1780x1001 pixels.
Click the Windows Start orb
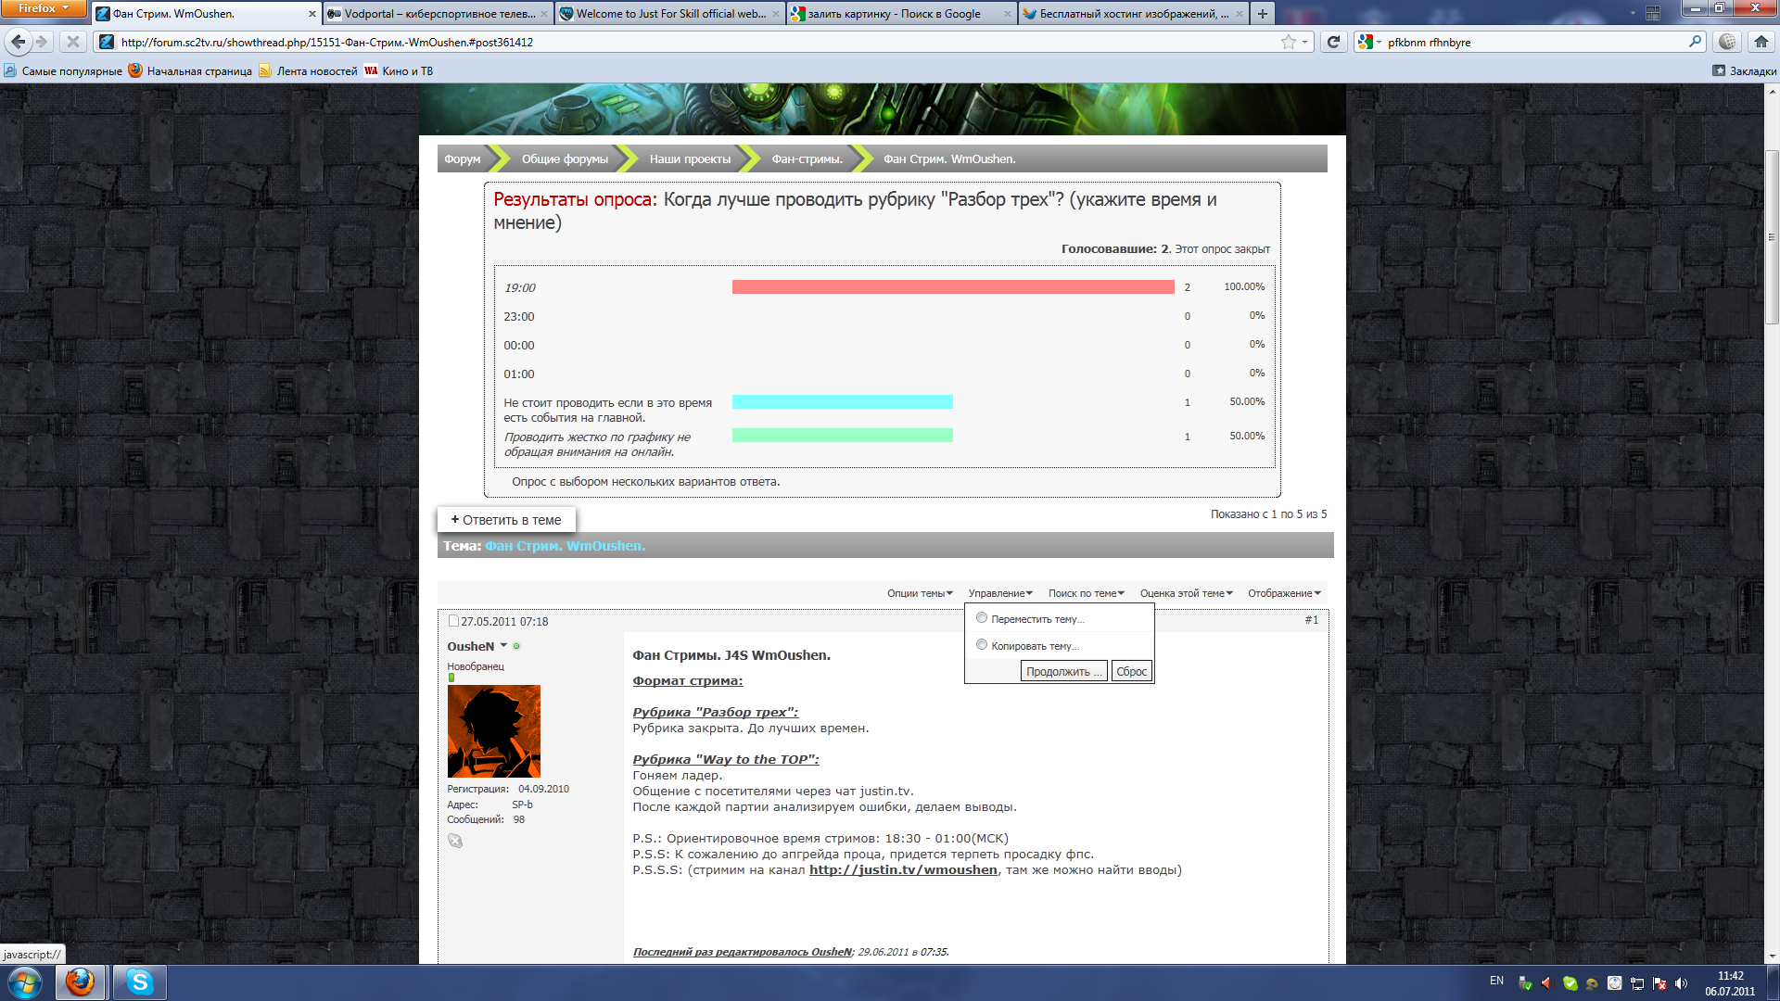click(25, 982)
